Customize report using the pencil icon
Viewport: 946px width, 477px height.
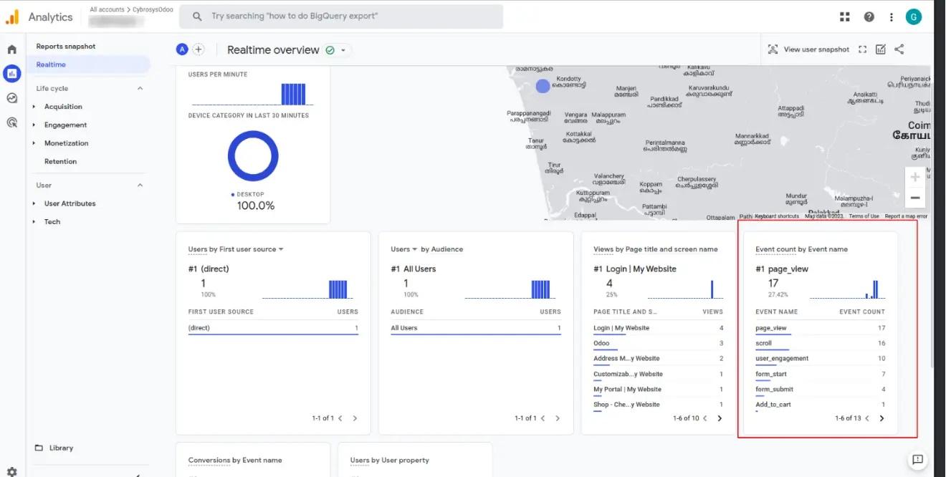pos(881,49)
